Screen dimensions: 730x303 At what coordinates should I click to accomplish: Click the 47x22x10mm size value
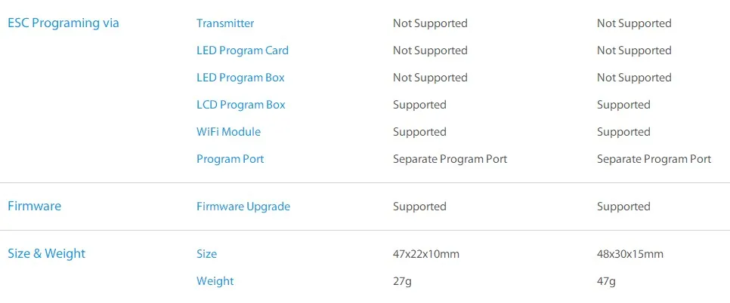(426, 254)
